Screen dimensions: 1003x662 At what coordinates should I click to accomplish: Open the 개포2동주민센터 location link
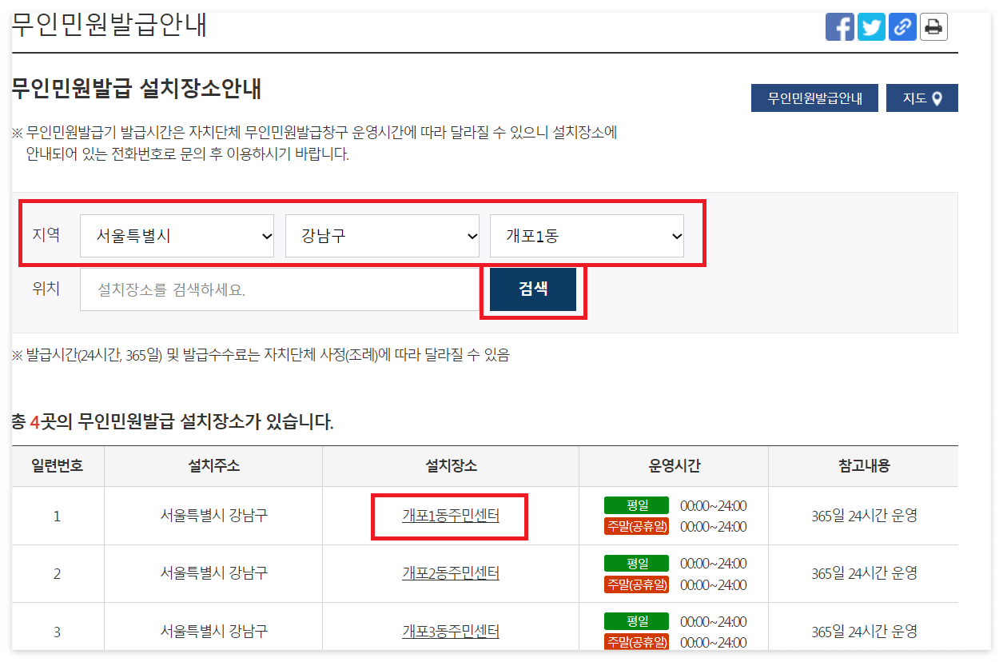[x=449, y=573]
